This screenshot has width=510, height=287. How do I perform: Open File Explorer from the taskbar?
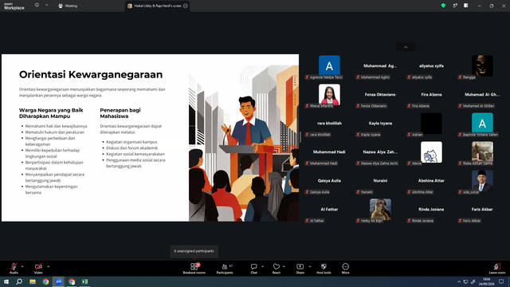[33, 281]
